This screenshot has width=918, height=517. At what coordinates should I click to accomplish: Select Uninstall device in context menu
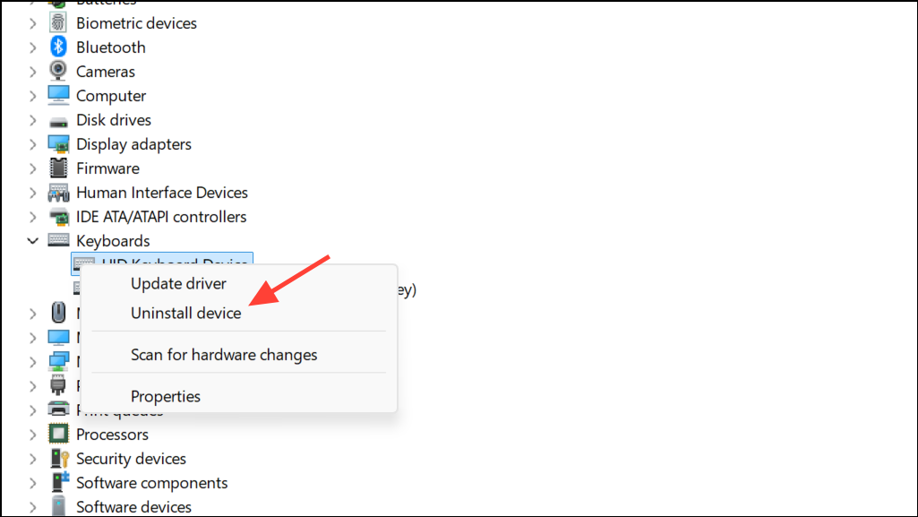point(185,314)
